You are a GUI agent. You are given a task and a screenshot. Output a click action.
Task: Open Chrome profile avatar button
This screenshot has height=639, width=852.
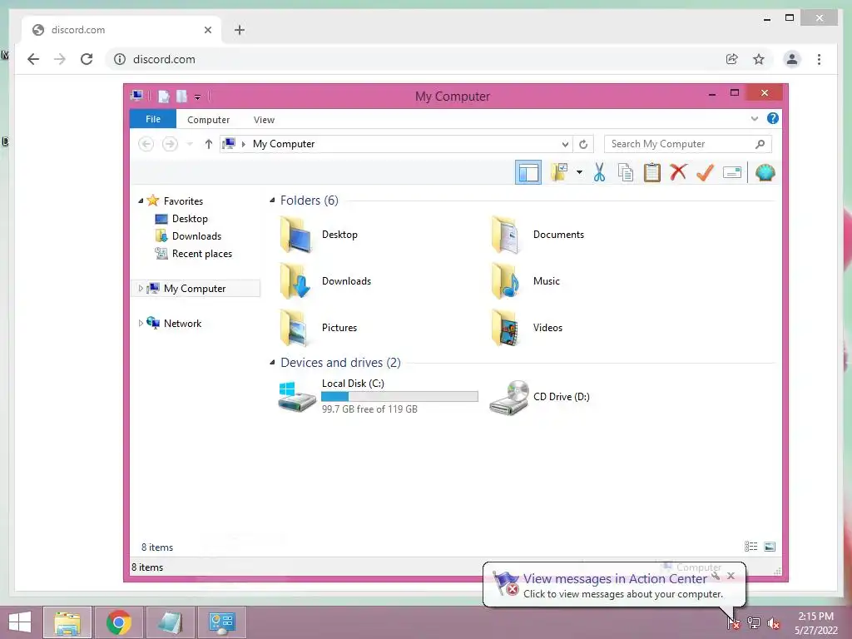pos(792,59)
